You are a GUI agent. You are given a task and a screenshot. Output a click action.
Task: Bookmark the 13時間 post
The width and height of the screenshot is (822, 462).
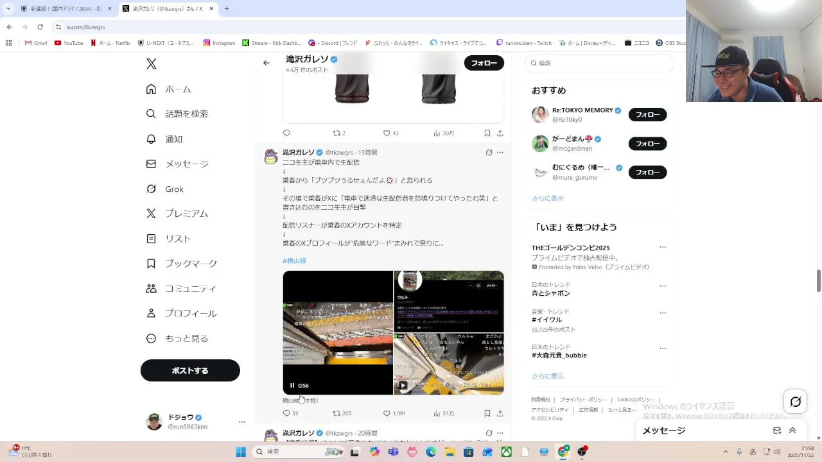[487, 413]
